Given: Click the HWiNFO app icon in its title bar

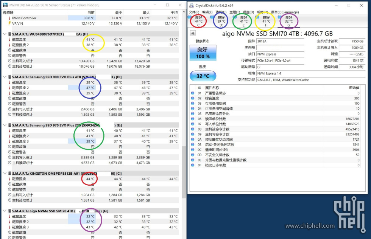Looking at the screenshot, I should (x=5, y=5).
